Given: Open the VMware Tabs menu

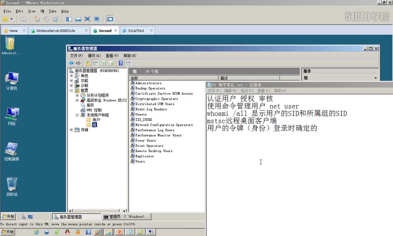Looking at the screenshot, I should pos(52,11).
